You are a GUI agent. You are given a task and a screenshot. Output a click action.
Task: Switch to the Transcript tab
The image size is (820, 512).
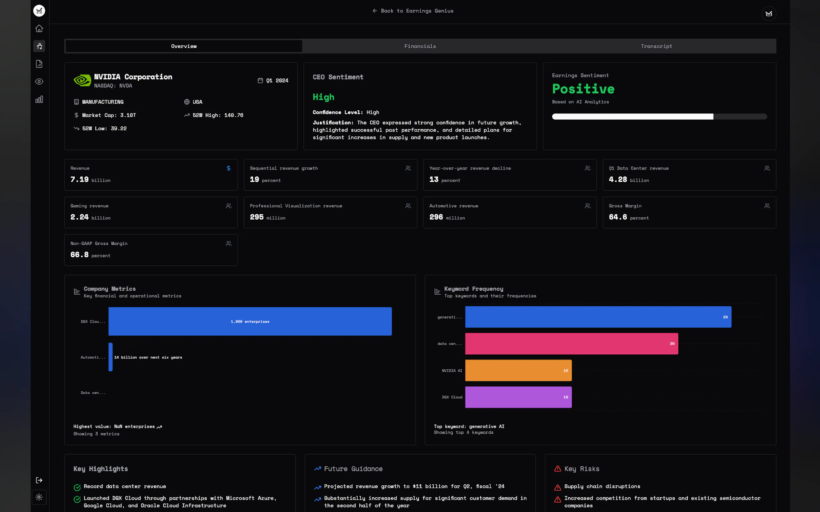tap(656, 46)
